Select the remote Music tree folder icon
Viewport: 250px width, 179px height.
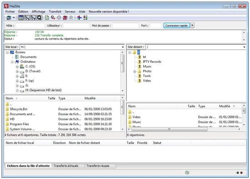click(x=140, y=66)
